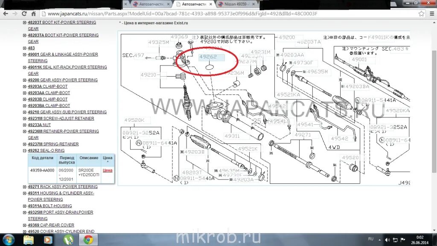
Task: Open 49237M SPRING-RETAINER link
Action: click(x=53, y=144)
